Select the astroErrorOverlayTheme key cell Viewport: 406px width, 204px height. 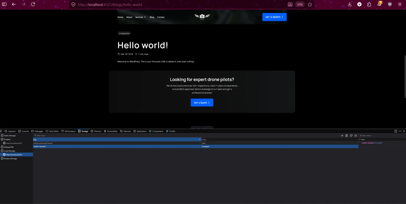(117, 143)
